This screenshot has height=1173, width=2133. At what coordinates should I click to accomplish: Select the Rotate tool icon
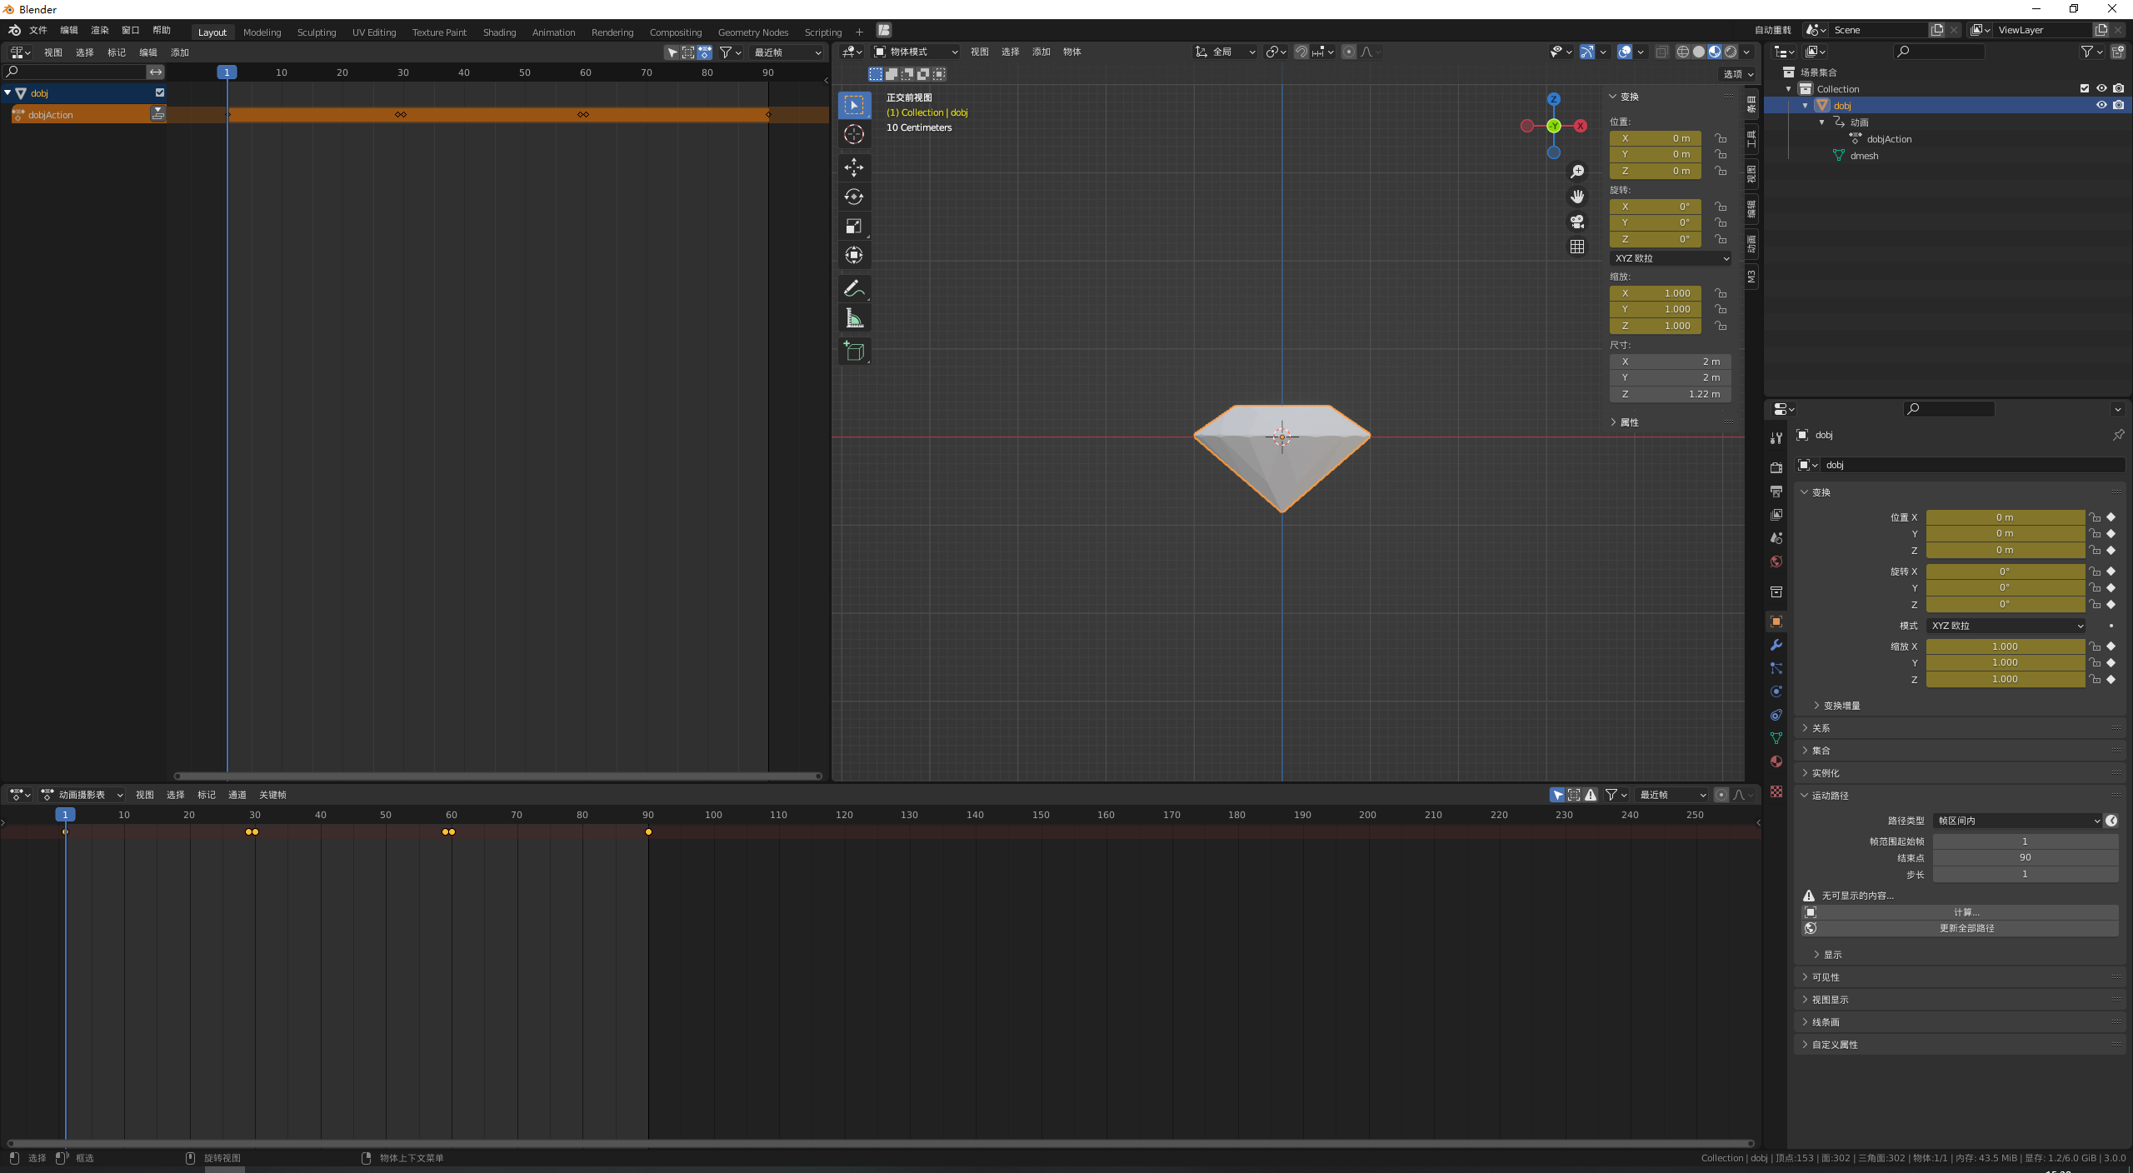click(x=854, y=197)
